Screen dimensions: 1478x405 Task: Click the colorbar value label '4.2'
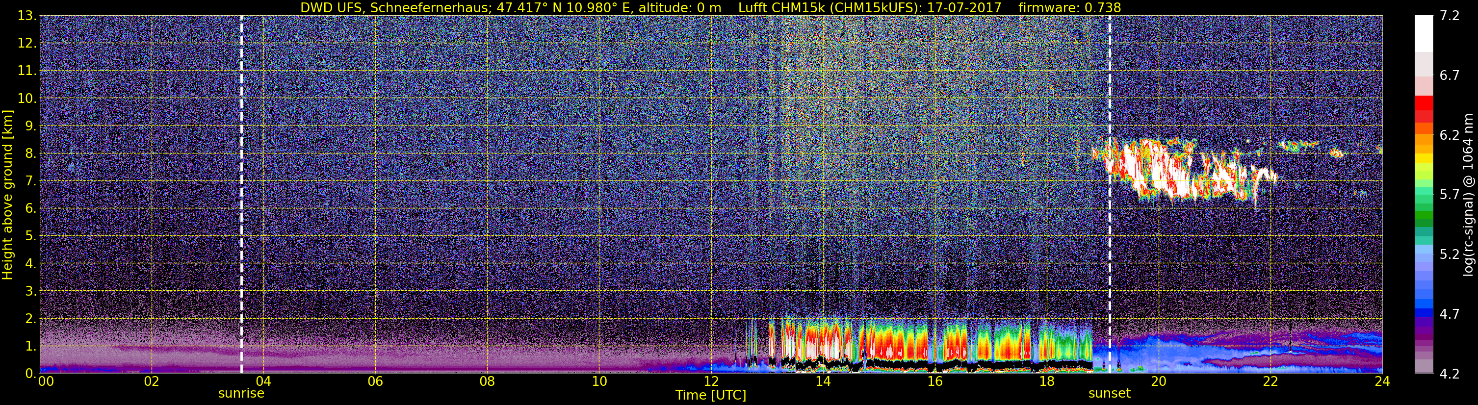click(x=1450, y=374)
